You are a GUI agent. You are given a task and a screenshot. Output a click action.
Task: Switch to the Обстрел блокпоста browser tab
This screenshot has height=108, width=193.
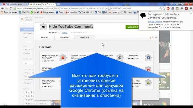coord(15,4)
